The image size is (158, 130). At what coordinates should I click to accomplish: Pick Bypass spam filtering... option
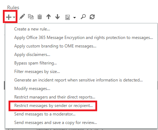[x=36, y=63]
